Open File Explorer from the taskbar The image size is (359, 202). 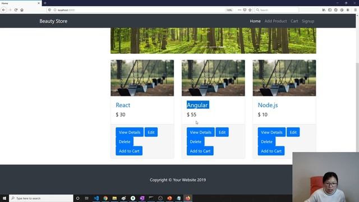(114, 198)
